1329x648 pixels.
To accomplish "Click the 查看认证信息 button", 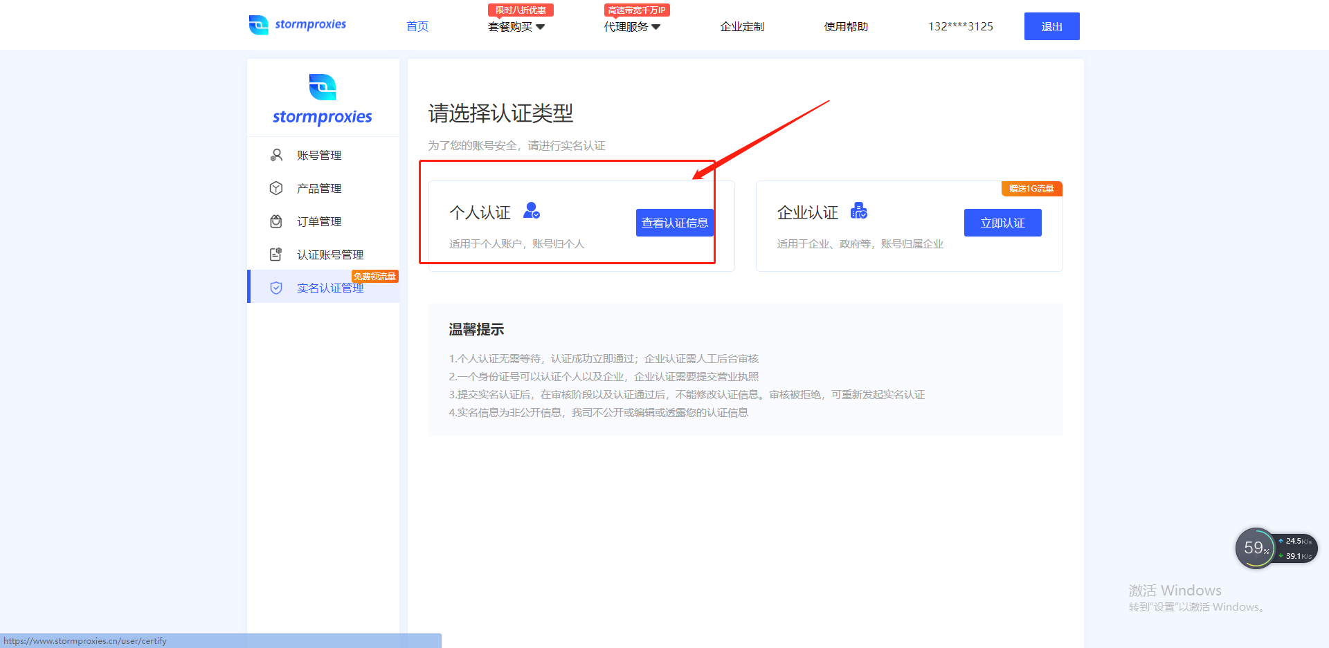I will point(675,223).
